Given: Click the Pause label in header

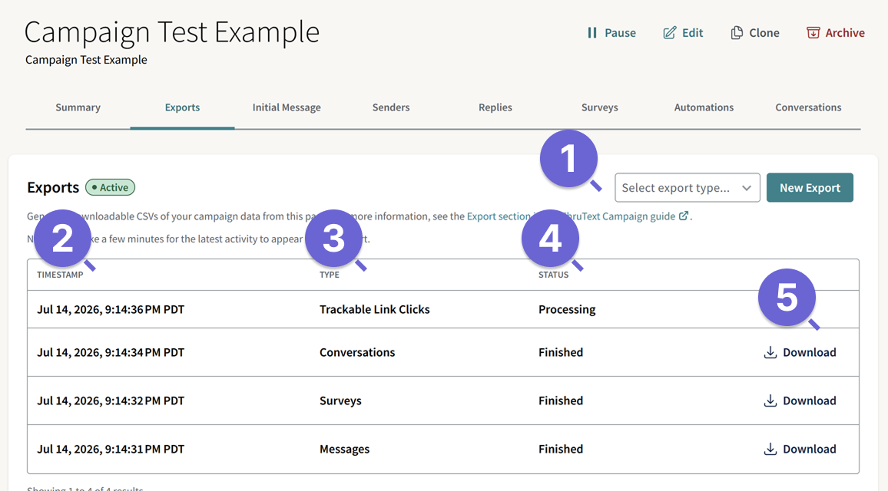Looking at the screenshot, I should 620,33.
